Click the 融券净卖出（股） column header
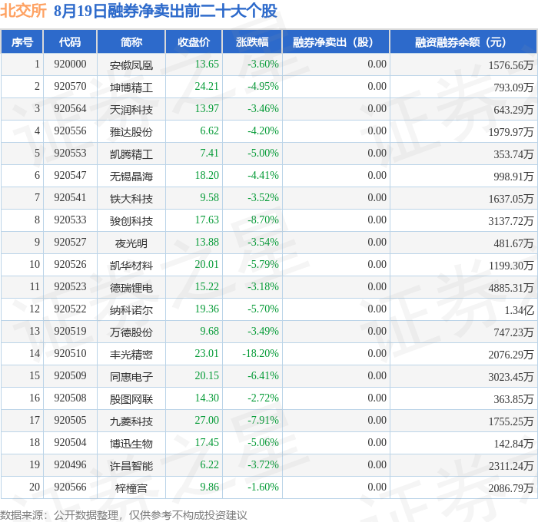This screenshot has width=538, height=522. (x=336, y=42)
